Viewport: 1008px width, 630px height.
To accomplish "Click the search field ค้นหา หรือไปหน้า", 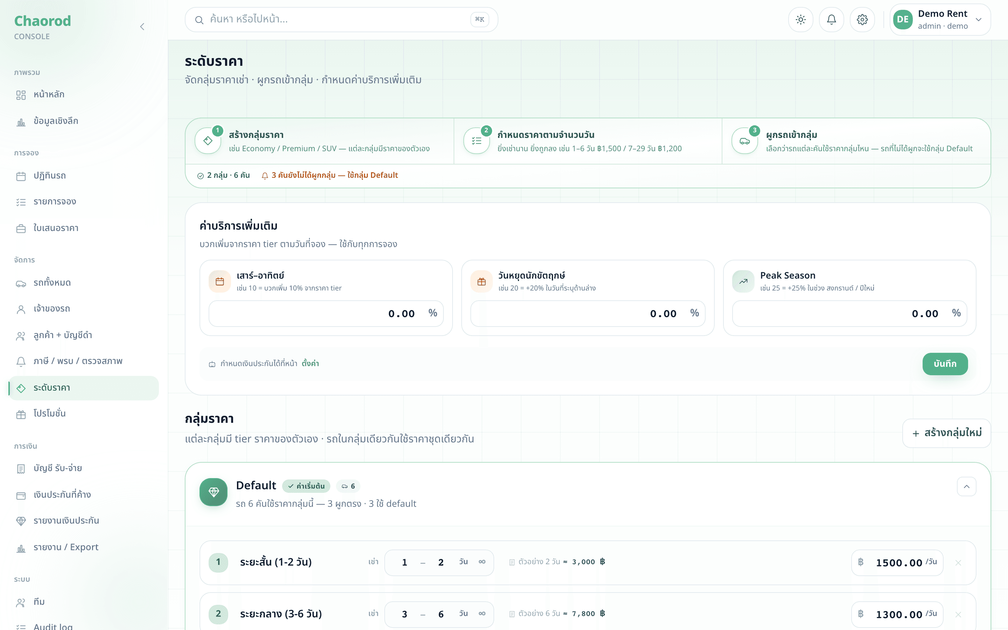I will tap(341, 20).
